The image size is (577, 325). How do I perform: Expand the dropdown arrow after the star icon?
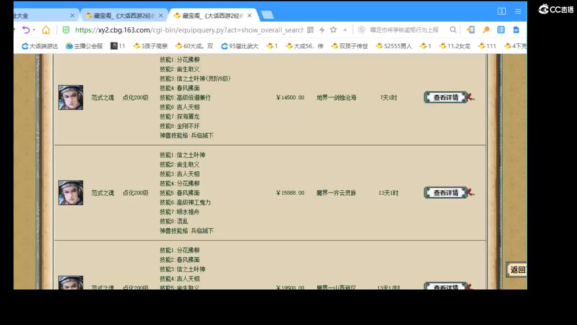tap(345, 30)
